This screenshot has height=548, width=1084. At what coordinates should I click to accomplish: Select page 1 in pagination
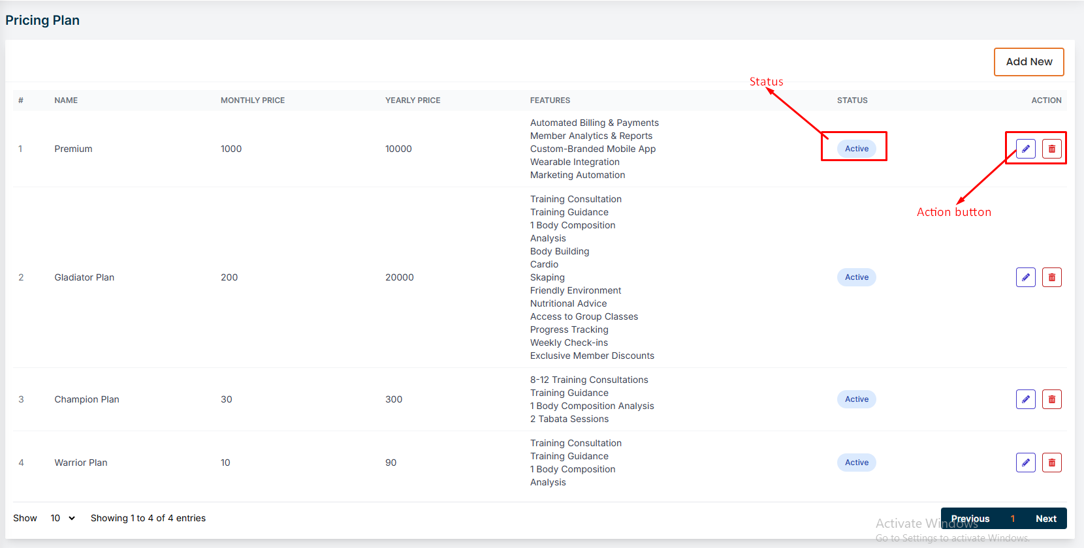pyautogui.click(x=1013, y=519)
